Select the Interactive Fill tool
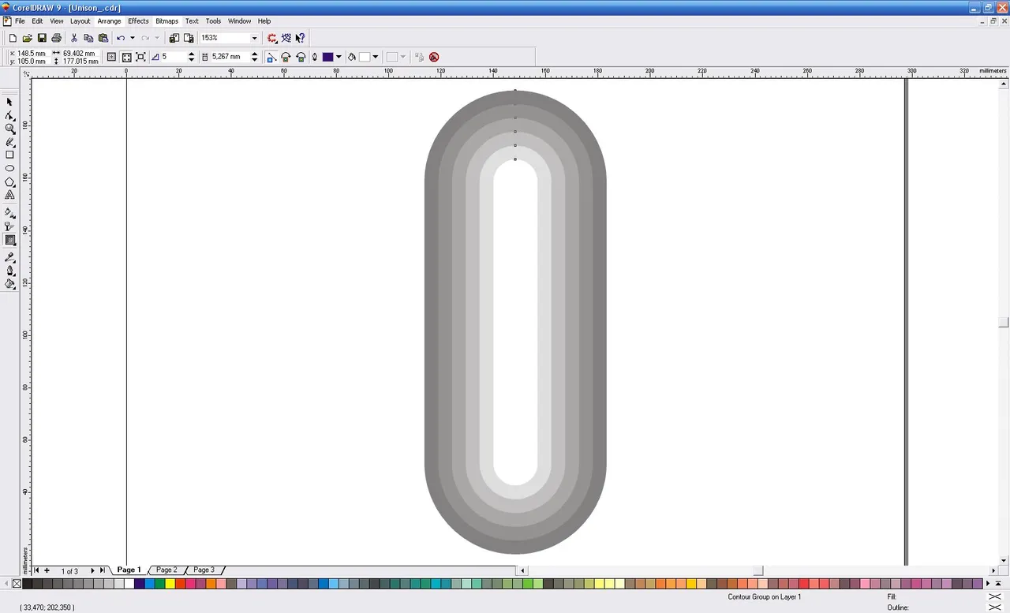This screenshot has width=1010, height=613. point(9,213)
